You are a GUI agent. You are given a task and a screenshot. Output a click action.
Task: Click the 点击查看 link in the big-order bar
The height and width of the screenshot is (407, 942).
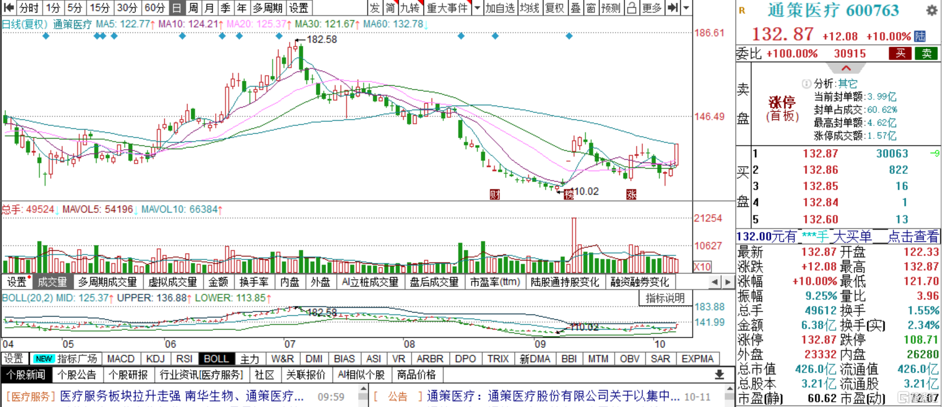click(913, 236)
